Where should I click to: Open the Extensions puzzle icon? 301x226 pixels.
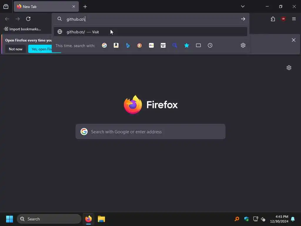(273, 19)
